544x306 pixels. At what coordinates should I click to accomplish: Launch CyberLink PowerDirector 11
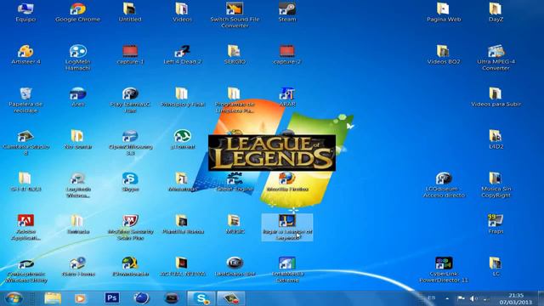[444, 270]
